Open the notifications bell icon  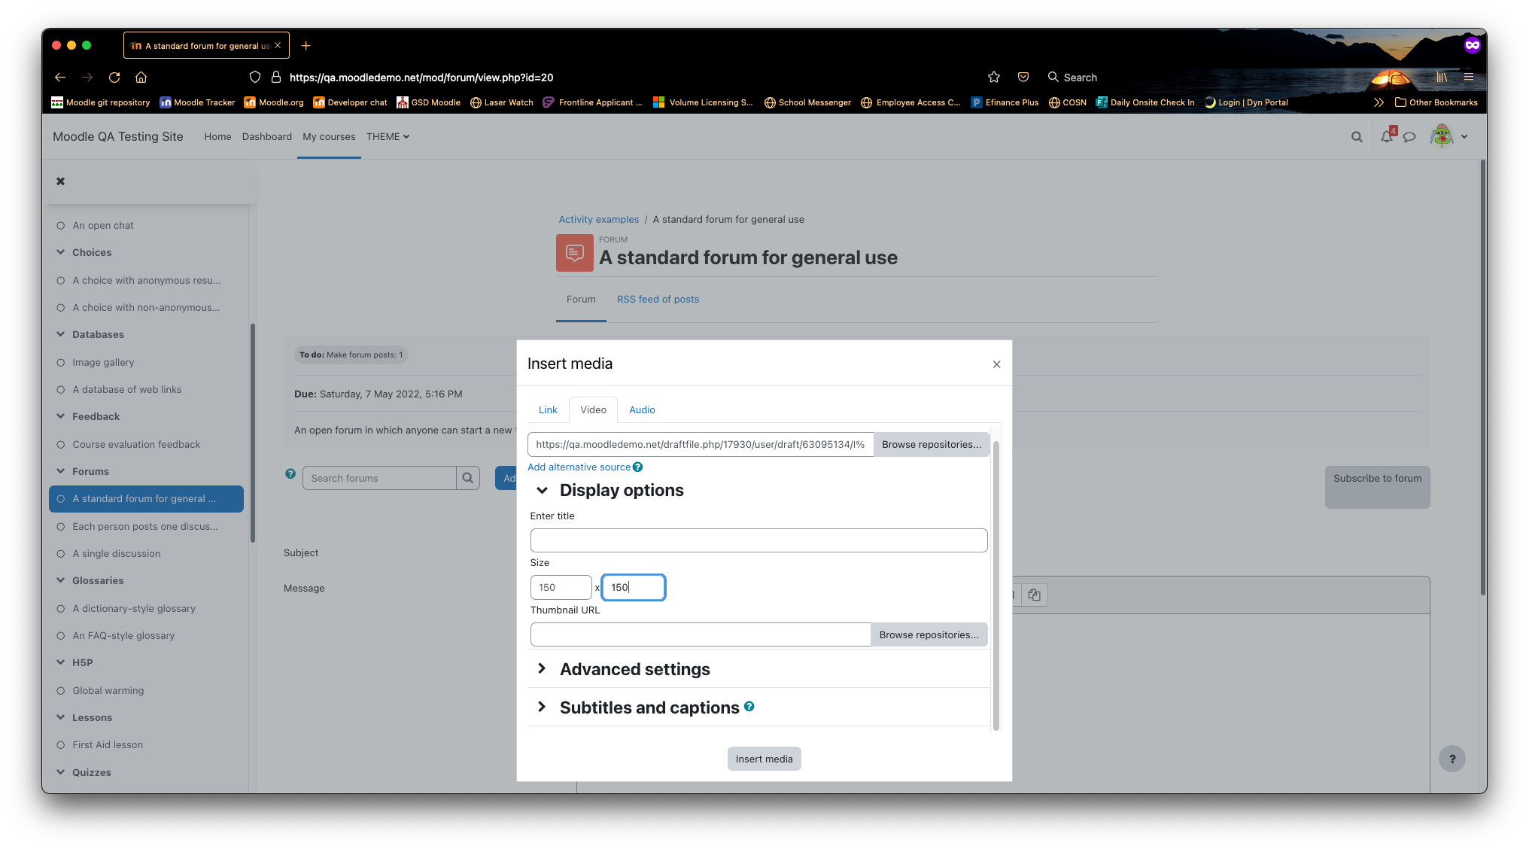click(1387, 137)
